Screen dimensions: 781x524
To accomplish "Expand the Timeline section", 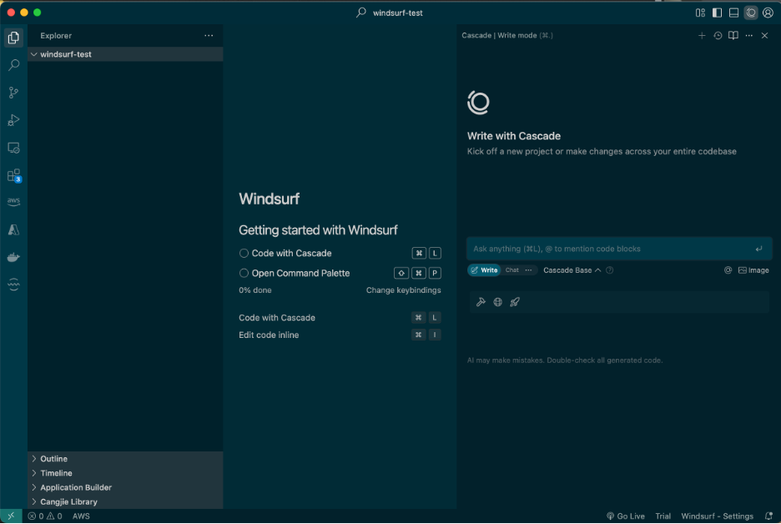I will point(125,473).
